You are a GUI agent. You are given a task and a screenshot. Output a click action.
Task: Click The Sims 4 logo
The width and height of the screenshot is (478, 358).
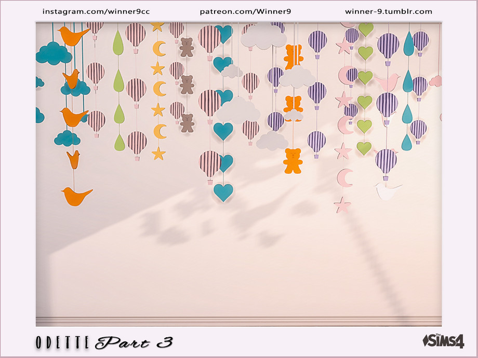point(443,341)
